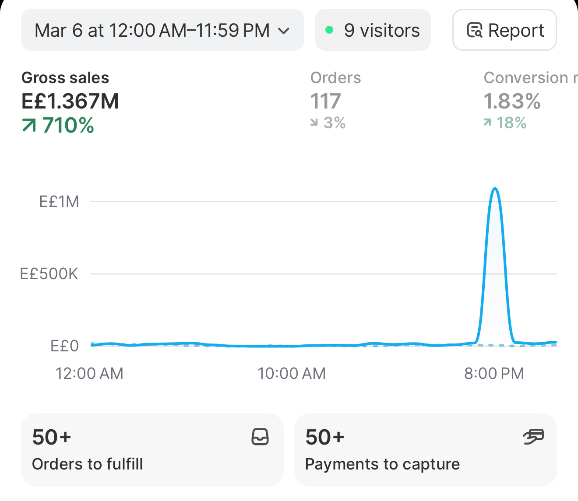
Task: Open the Orders to fulfill card
Action: (x=152, y=449)
